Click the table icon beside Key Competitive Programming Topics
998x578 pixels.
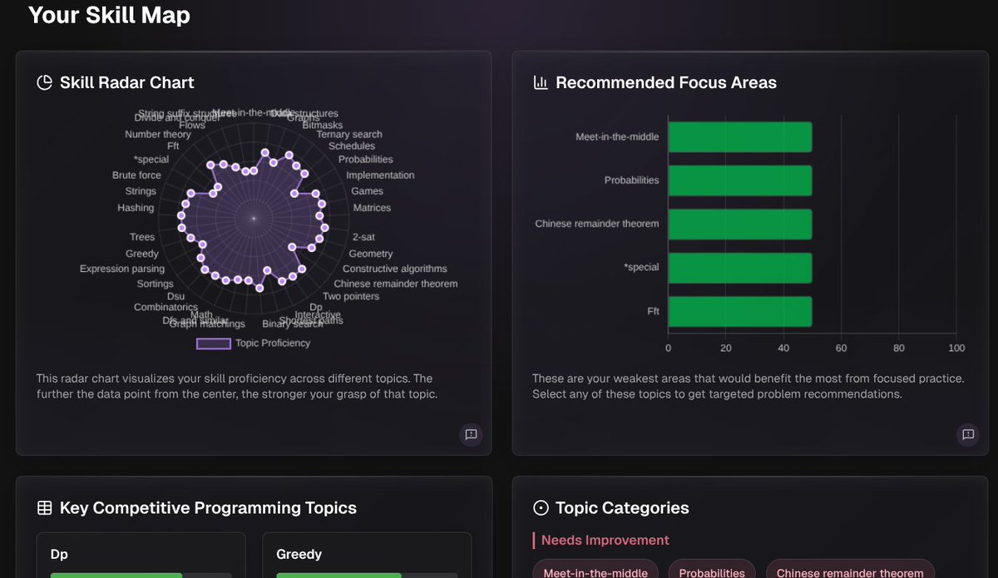pos(45,508)
